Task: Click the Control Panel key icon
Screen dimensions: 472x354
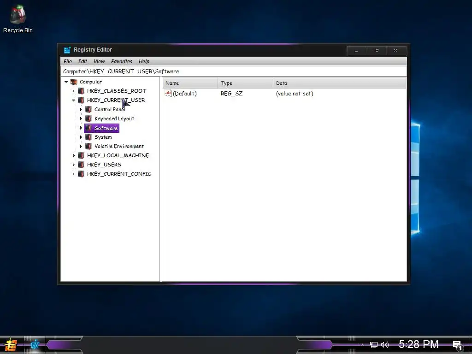Action: [x=88, y=109]
